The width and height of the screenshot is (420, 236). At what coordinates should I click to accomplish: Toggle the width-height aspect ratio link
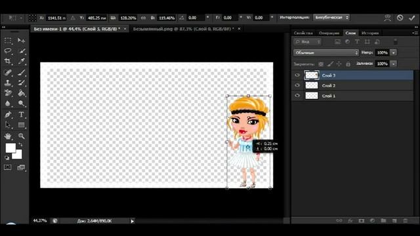pos(143,18)
